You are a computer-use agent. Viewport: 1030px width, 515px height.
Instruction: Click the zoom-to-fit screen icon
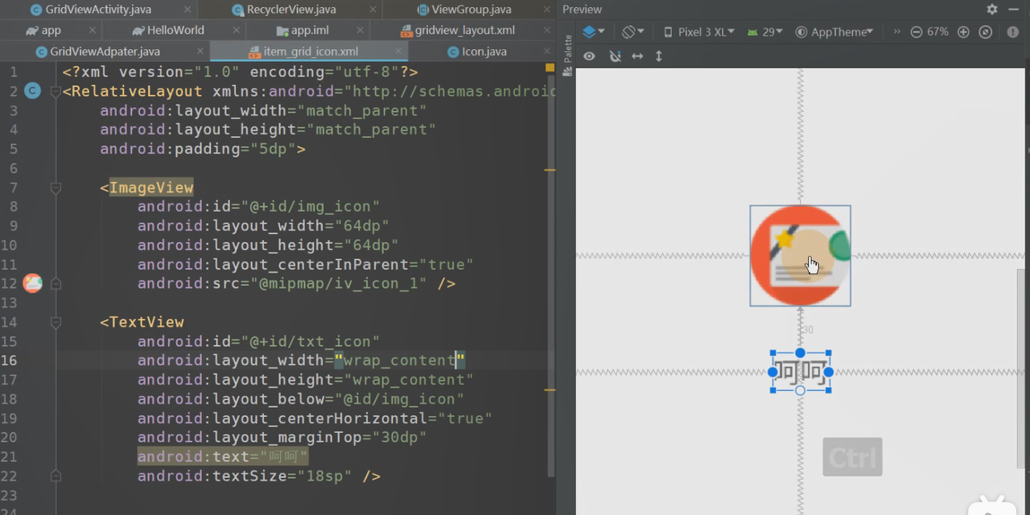click(x=986, y=32)
